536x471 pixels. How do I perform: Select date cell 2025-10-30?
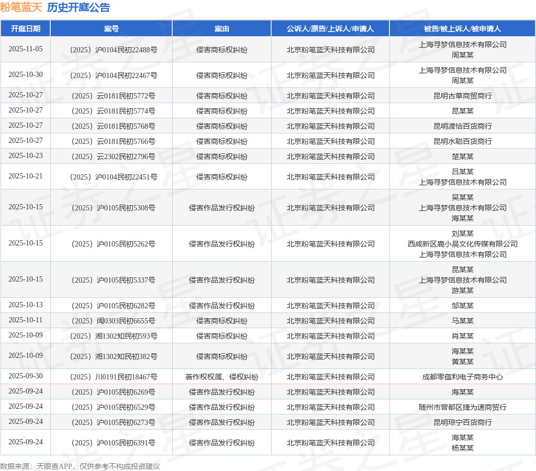26,74
